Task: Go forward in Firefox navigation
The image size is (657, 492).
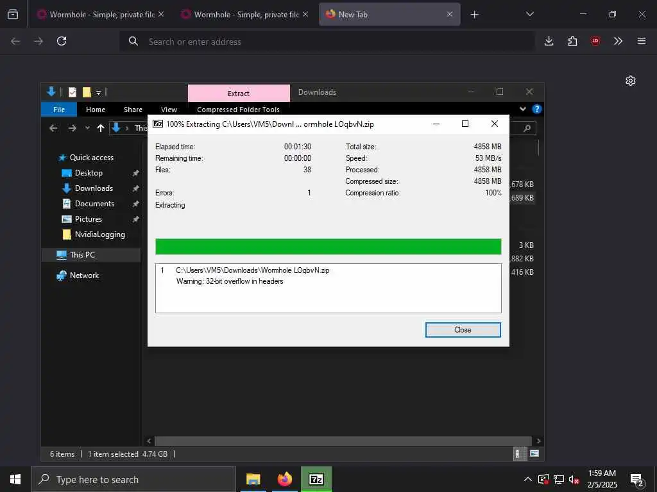Action: pos(38,41)
